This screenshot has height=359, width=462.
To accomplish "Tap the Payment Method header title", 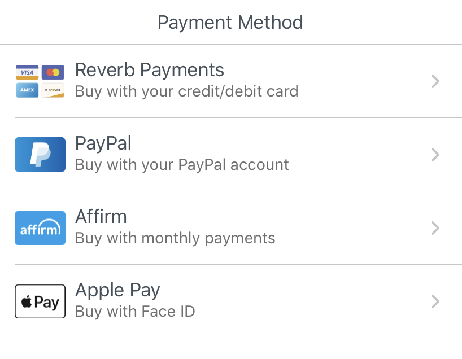I will pyautogui.click(x=230, y=23).
